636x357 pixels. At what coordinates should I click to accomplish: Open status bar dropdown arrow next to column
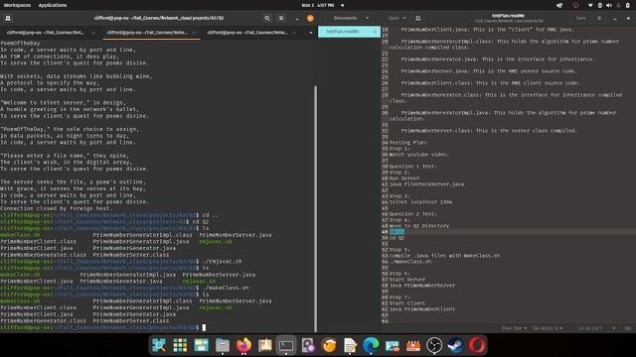pyautogui.click(x=614, y=328)
